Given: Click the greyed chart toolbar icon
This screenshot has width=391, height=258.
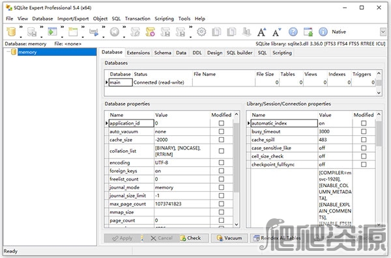Looking at the screenshot, I should tap(246, 32).
